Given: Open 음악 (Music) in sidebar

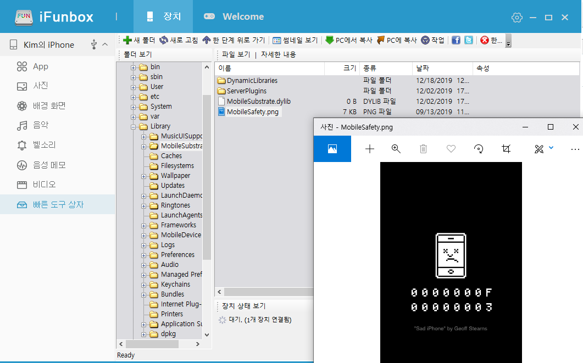Looking at the screenshot, I should click(32, 125).
